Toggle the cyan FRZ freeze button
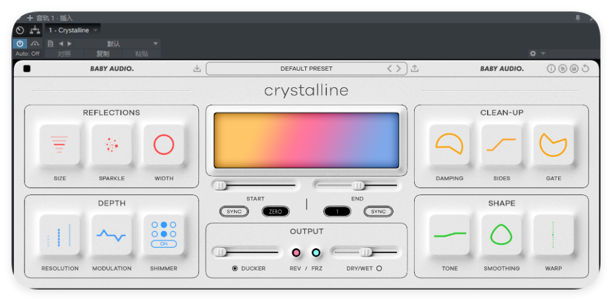This screenshot has width=612, height=301. pos(316,253)
